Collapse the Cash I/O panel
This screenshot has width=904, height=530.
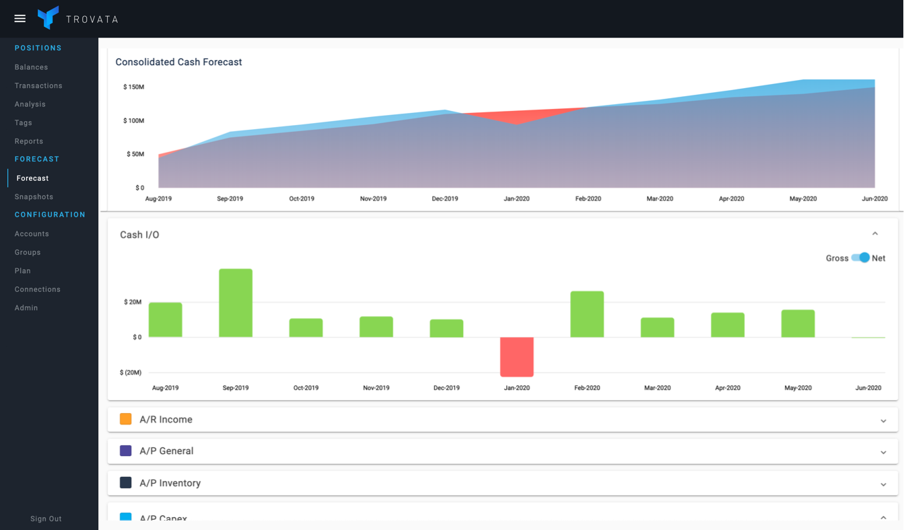coord(875,234)
